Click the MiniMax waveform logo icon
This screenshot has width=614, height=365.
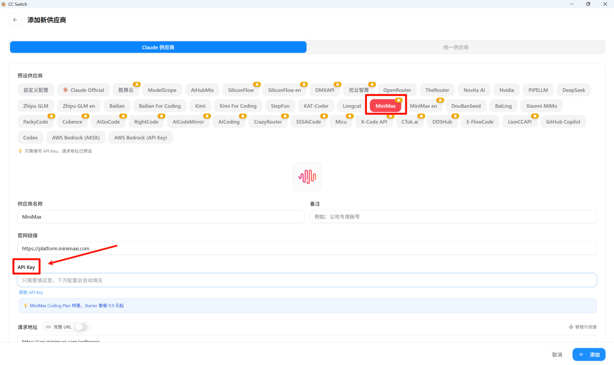click(x=307, y=177)
